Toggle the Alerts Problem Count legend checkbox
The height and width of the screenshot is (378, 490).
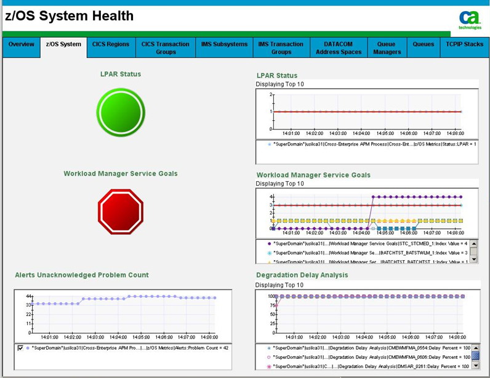(20, 348)
